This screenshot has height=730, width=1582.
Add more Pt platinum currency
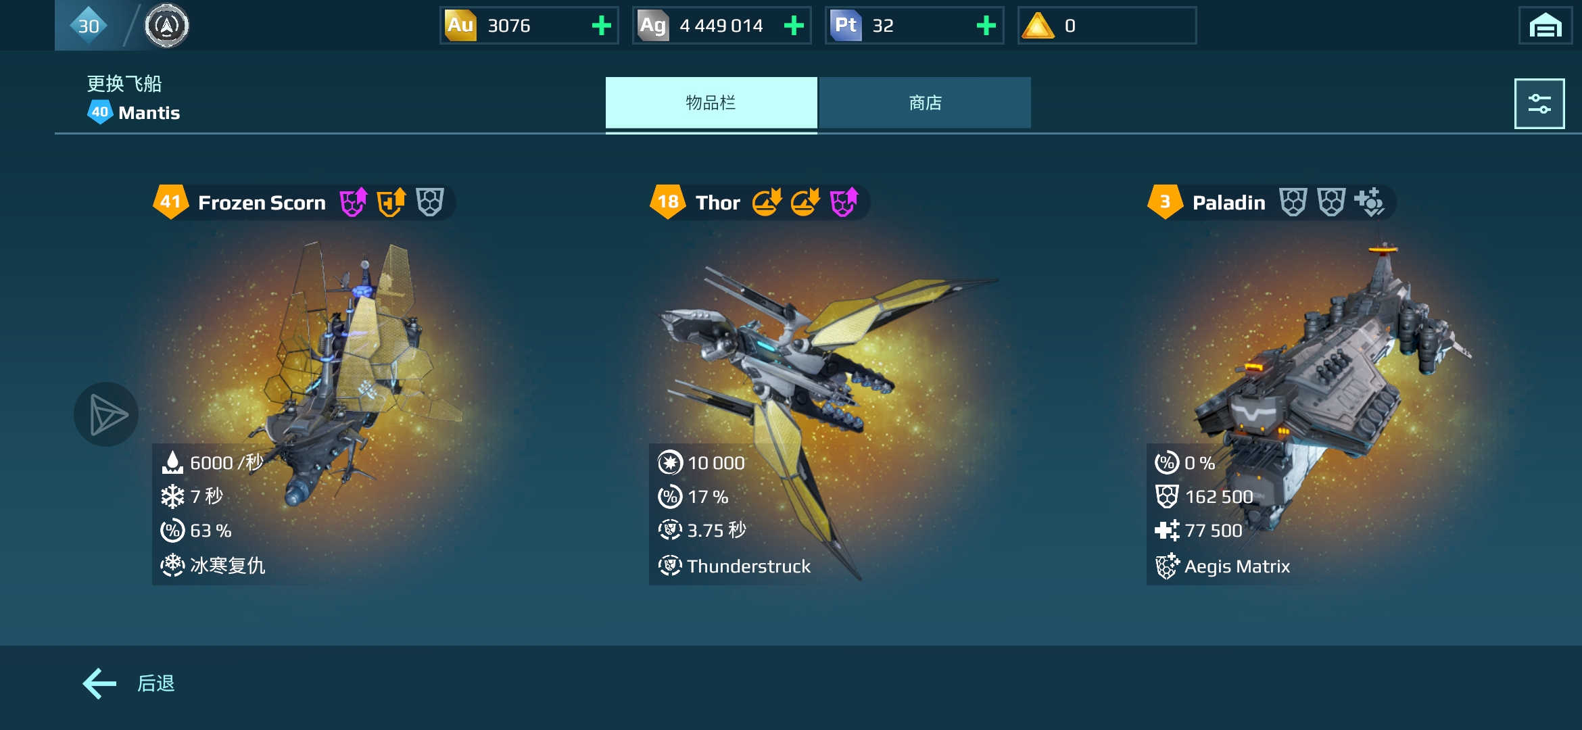tap(986, 26)
